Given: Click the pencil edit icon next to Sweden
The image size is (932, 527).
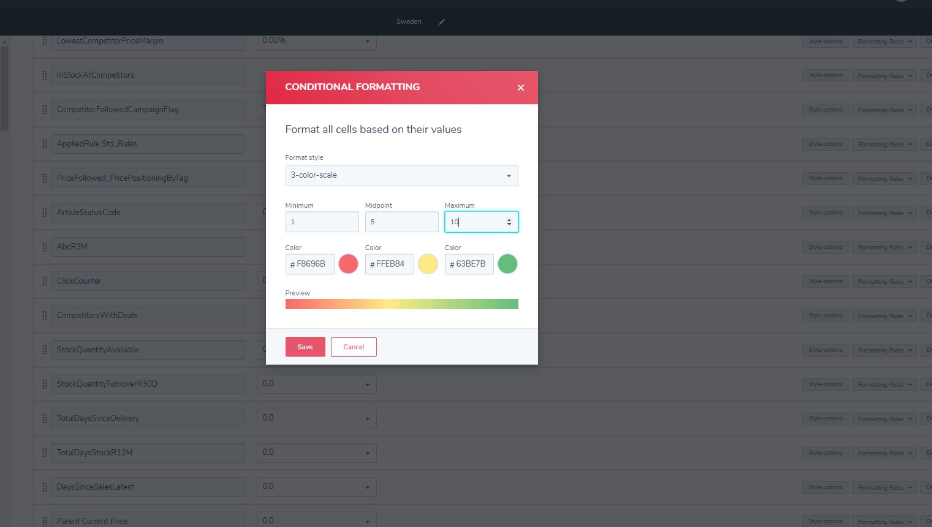Looking at the screenshot, I should tap(441, 21).
